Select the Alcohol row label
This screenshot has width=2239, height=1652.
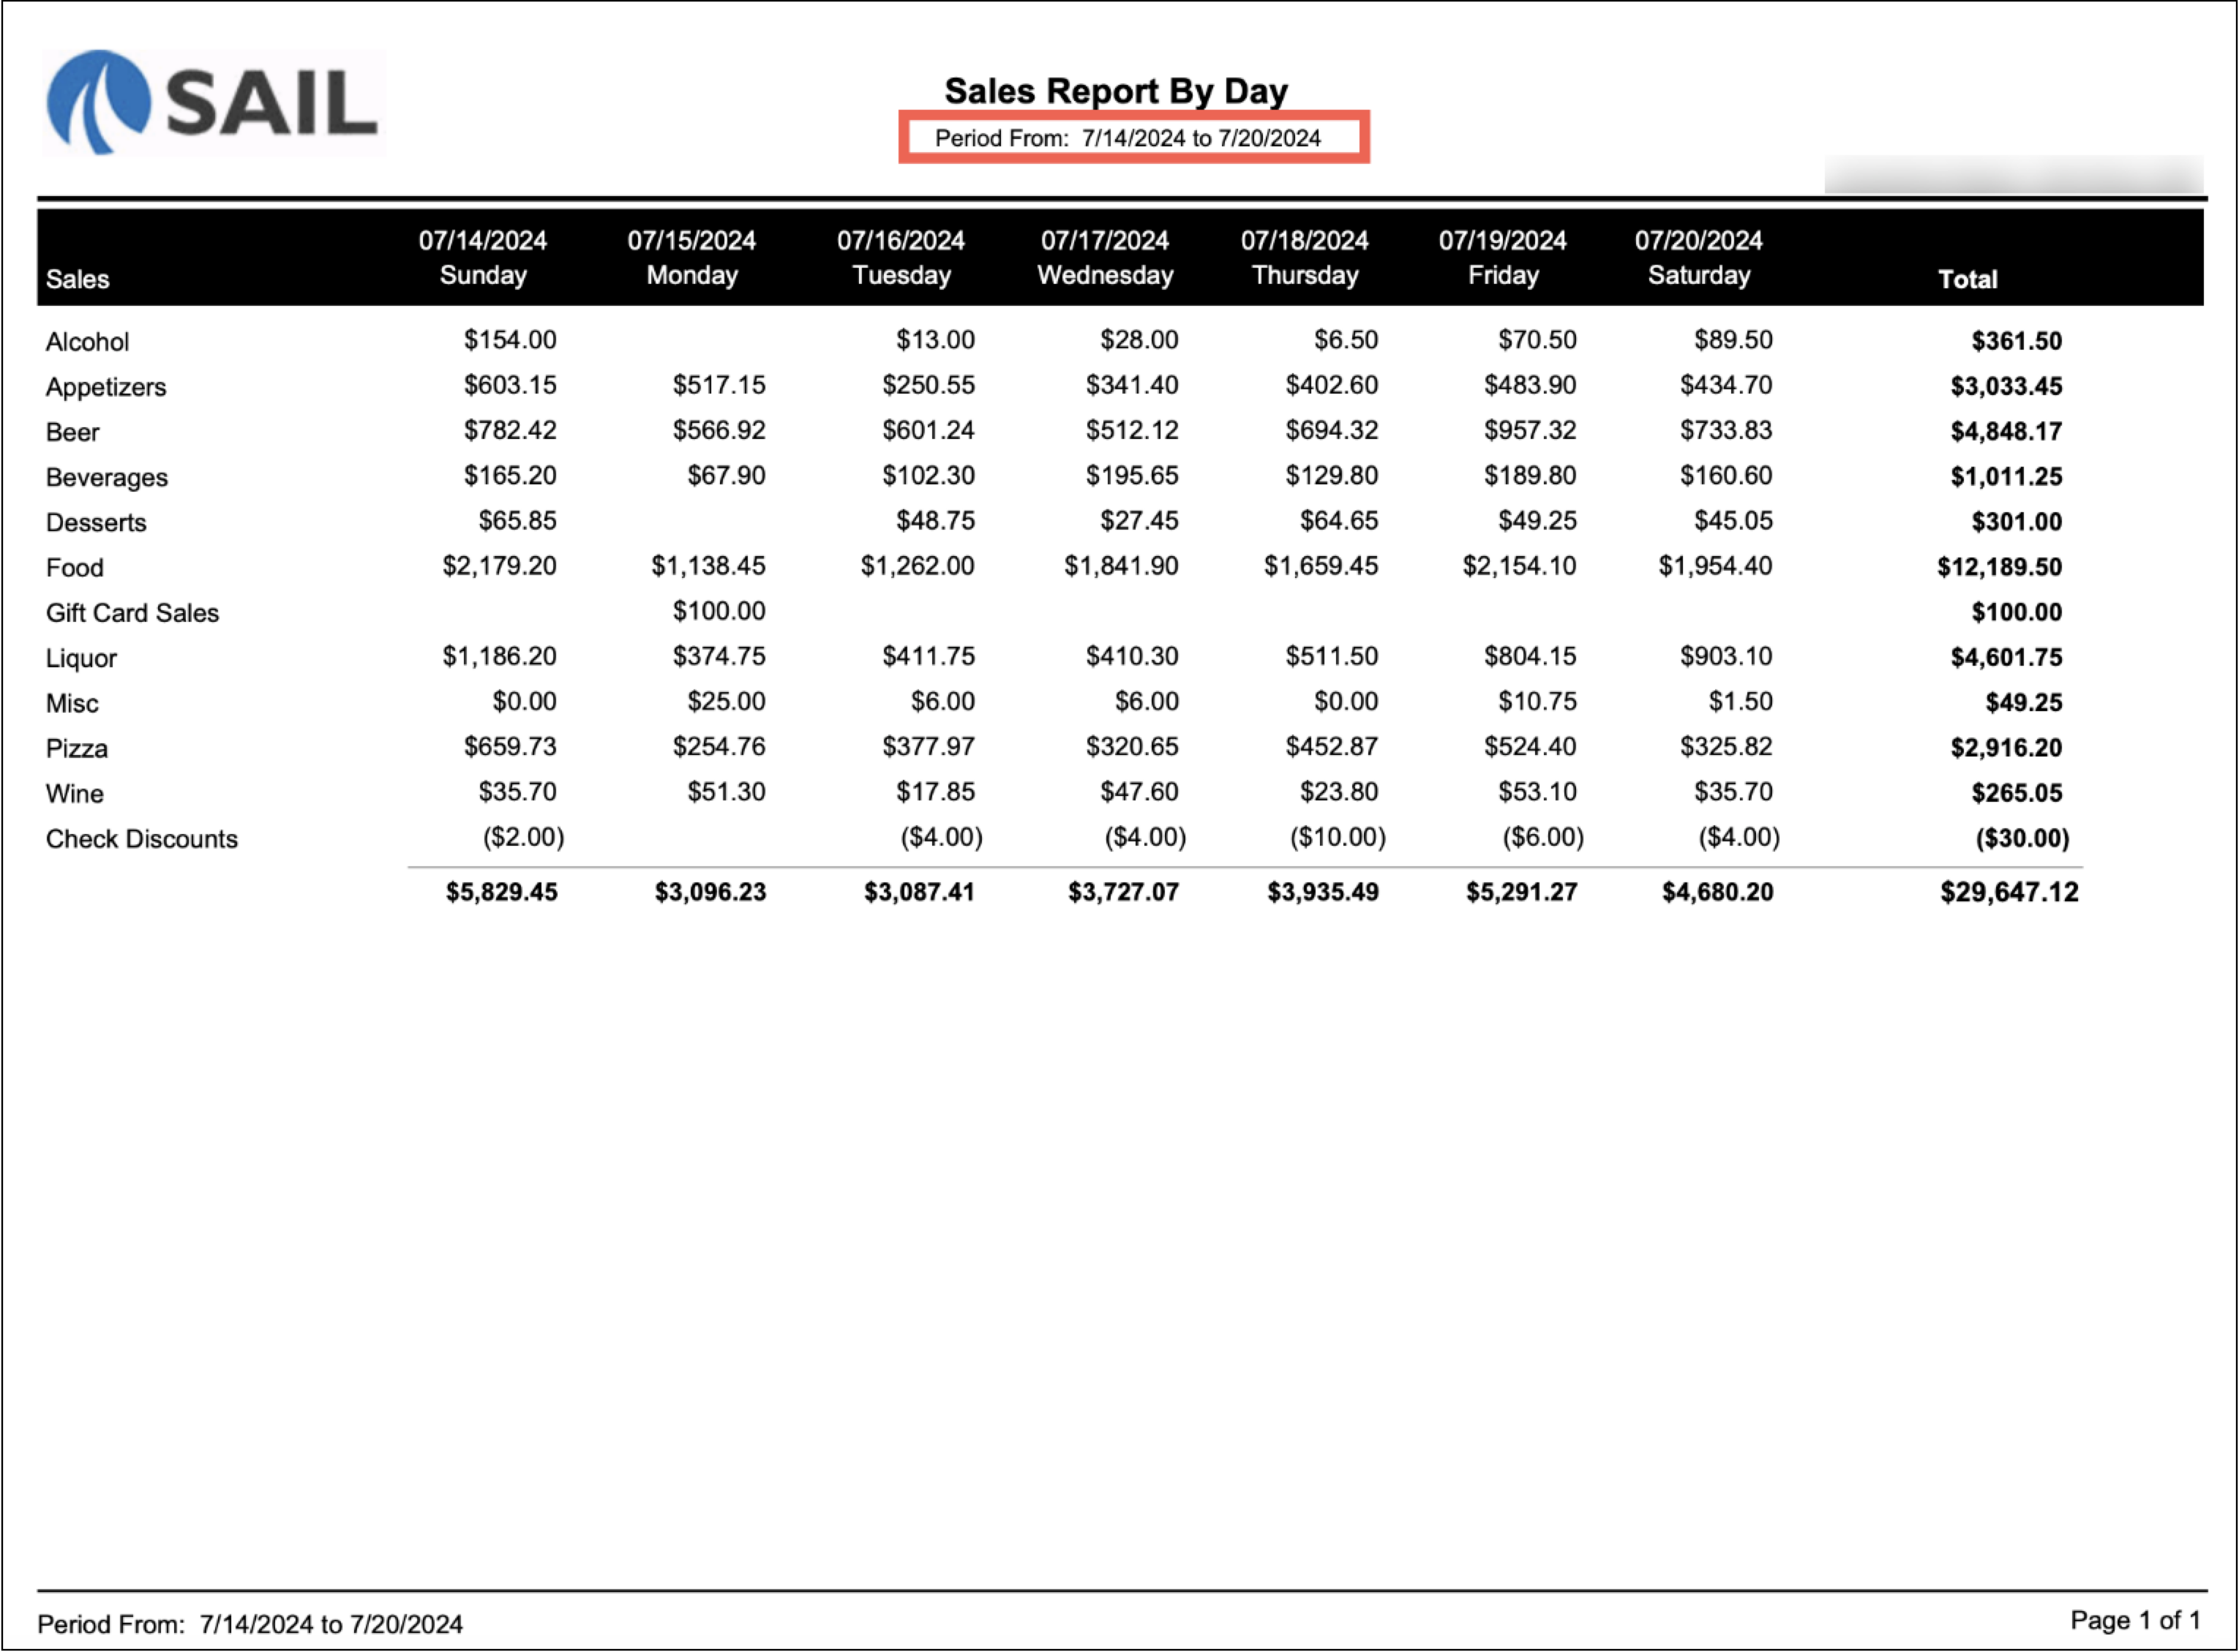[x=87, y=342]
